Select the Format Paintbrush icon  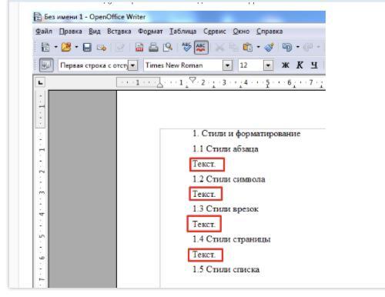269,48
